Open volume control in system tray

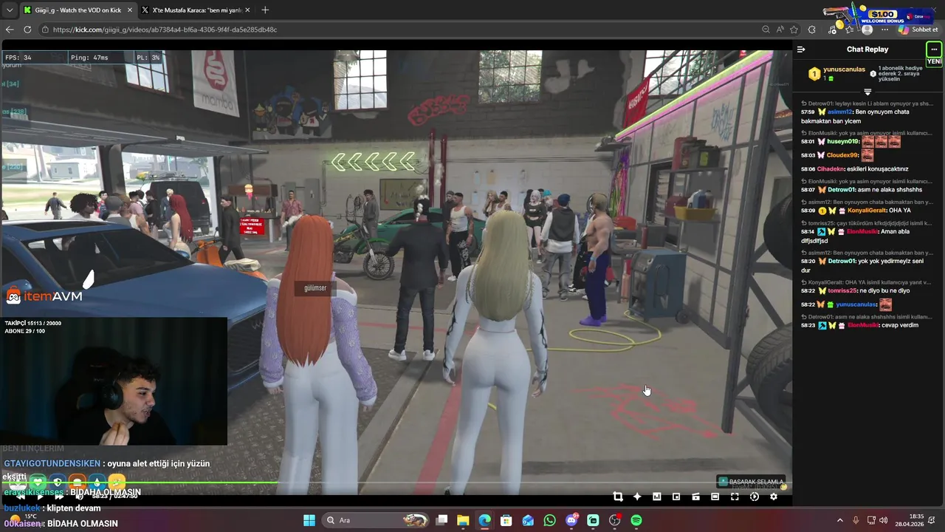pyautogui.click(x=884, y=520)
